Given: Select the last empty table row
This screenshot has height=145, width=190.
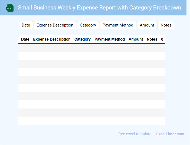Looking at the screenshot, I should point(92,121).
